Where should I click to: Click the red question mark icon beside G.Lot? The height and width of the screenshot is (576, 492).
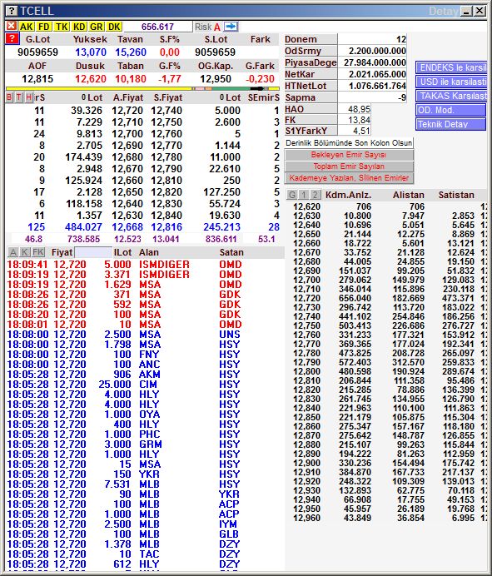(x=12, y=38)
